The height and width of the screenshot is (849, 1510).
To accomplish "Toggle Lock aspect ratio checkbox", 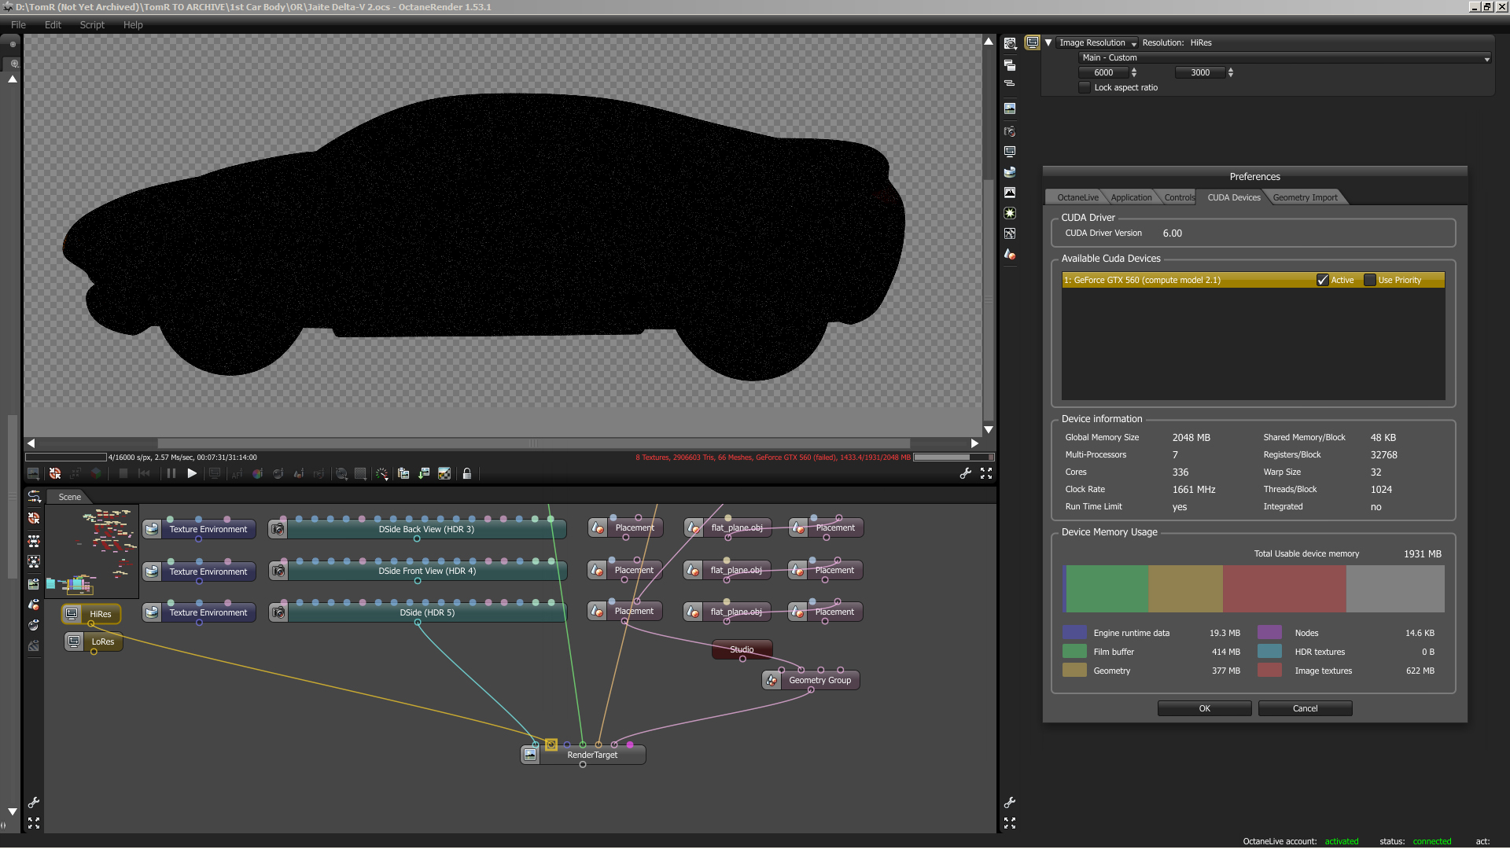I will point(1085,88).
